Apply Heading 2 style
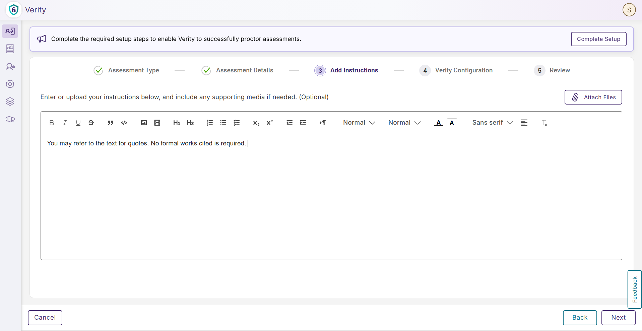The height and width of the screenshot is (331, 642). [190, 123]
